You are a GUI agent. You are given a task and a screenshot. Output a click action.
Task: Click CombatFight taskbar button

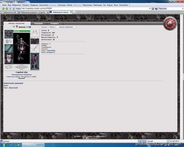click(33, 145)
